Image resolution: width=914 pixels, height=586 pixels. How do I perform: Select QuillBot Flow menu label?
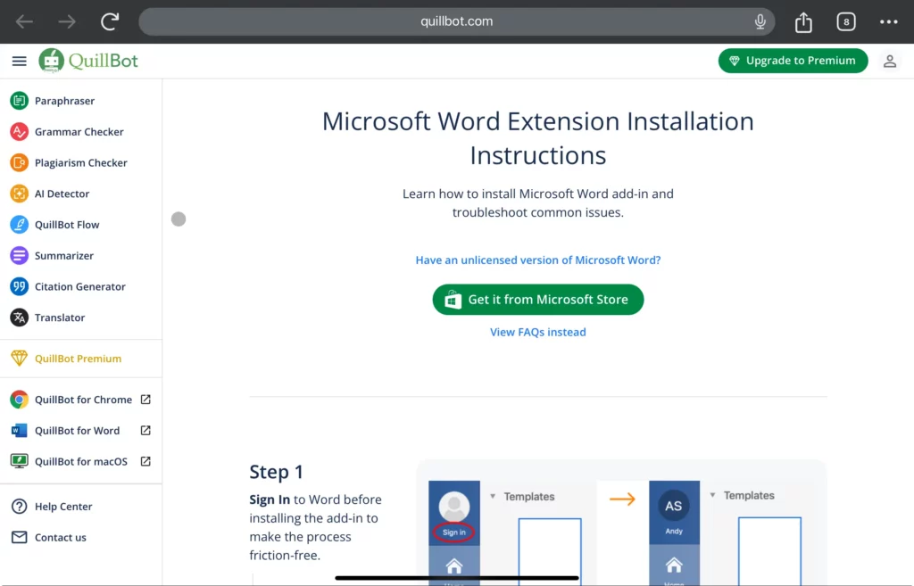click(67, 224)
